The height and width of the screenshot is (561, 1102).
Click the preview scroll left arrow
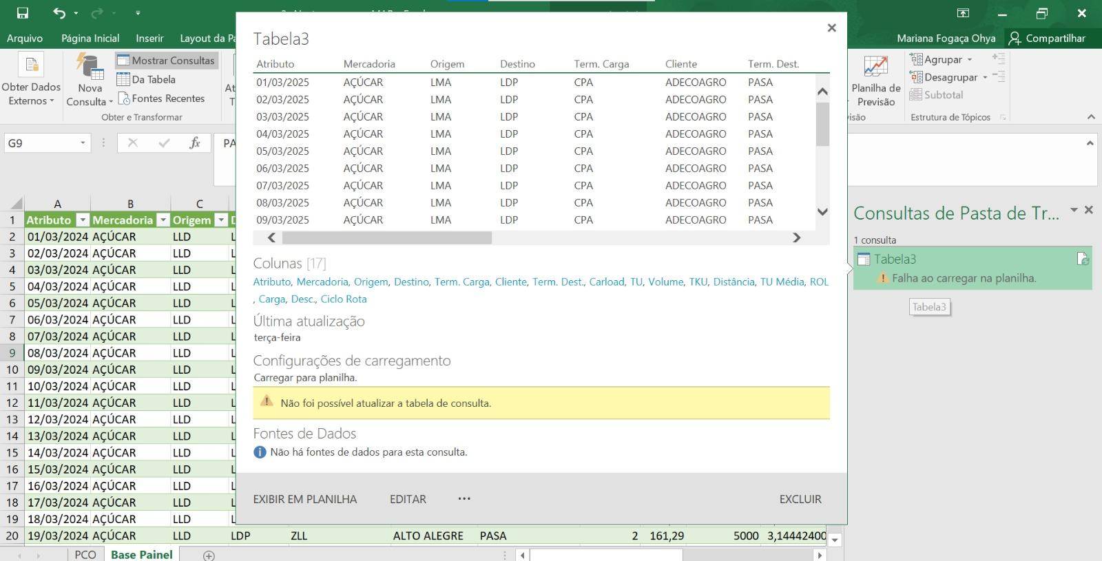[271, 237]
